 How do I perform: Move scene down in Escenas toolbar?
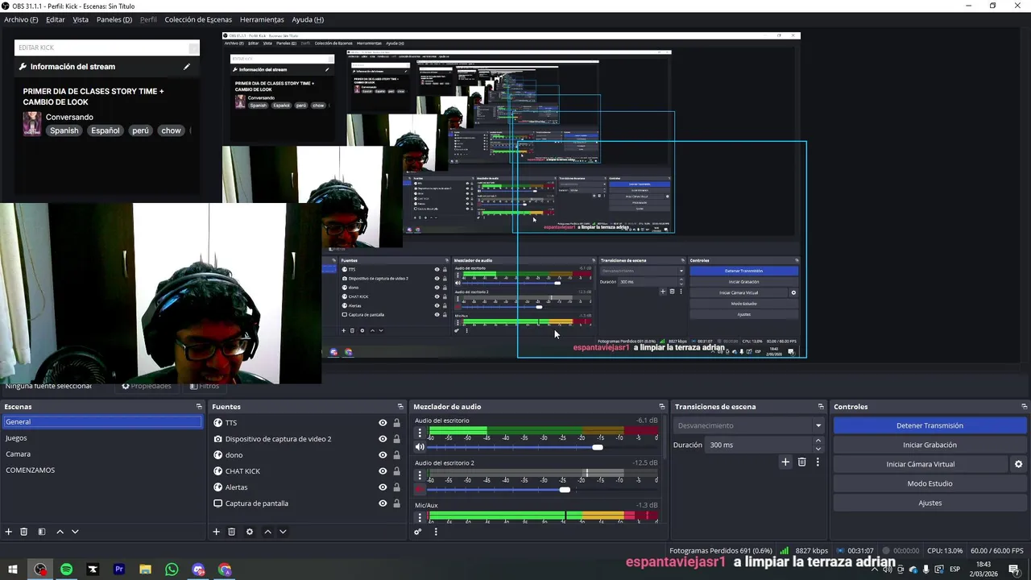75,532
